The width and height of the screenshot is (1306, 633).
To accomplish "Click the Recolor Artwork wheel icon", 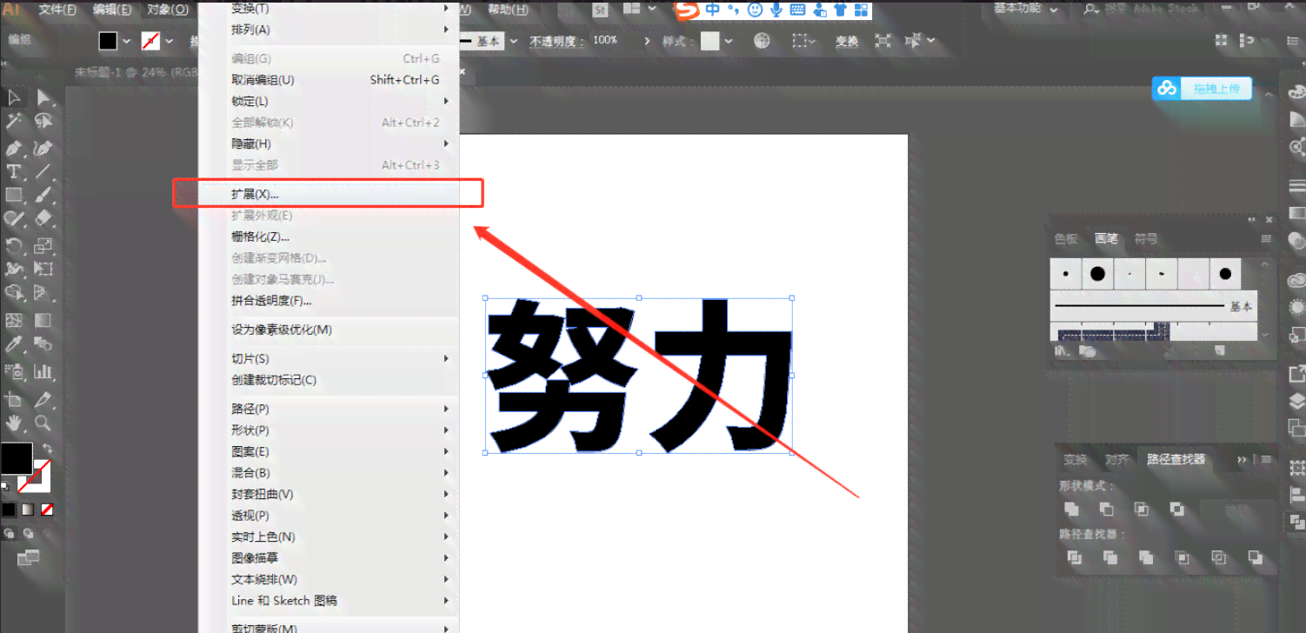I will pyautogui.click(x=762, y=41).
